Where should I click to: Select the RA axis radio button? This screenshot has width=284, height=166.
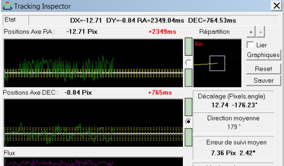coord(188,62)
